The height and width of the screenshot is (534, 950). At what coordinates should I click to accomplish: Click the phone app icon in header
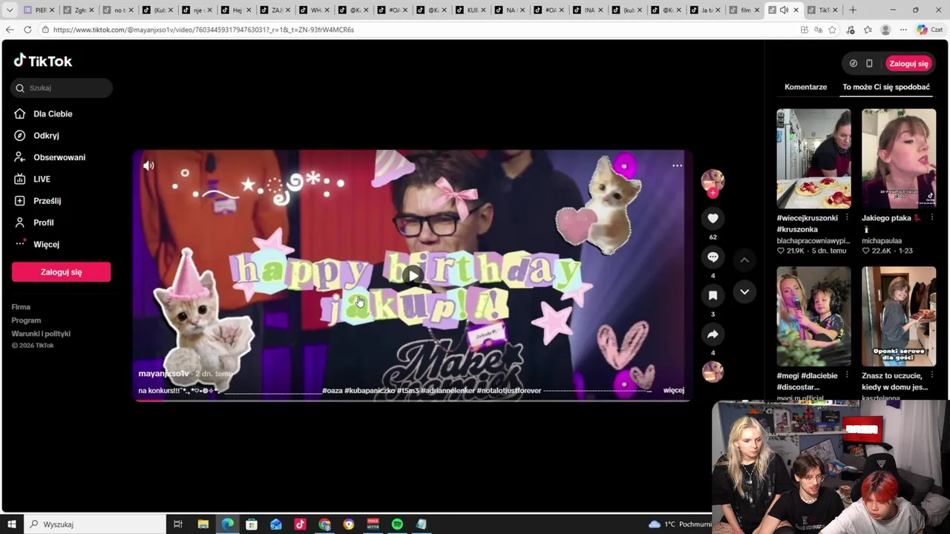(869, 64)
